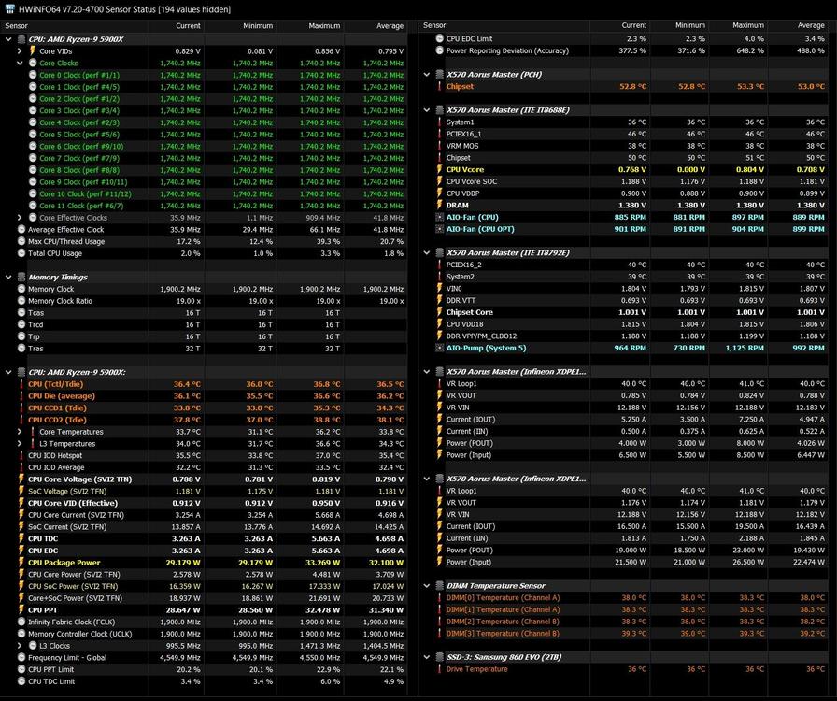Click the HWiNFO64 app icon in title bar
The height and width of the screenshot is (701, 837).
tap(9, 8)
